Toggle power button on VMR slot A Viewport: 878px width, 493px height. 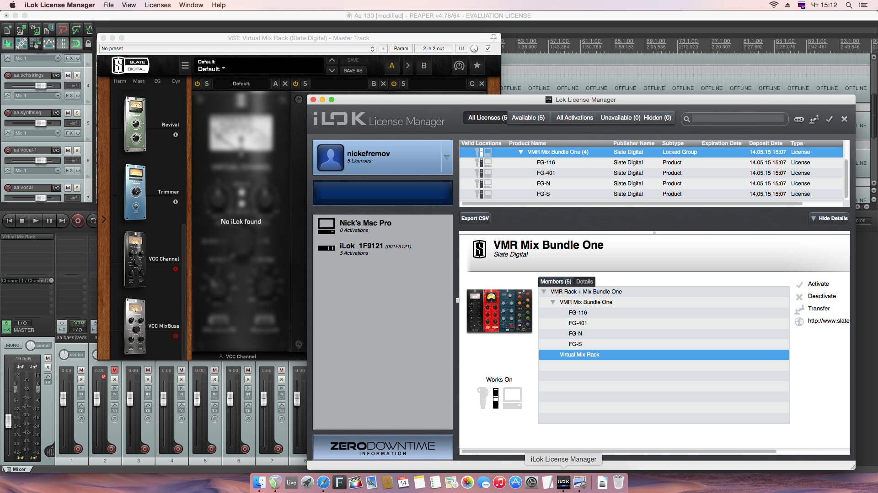click(x=197, y=84)
